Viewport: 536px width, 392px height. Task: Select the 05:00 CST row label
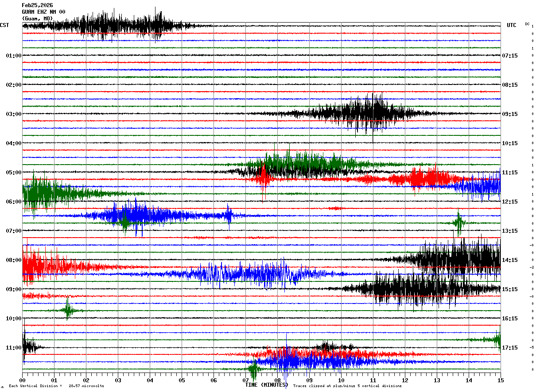pos(14,173)
